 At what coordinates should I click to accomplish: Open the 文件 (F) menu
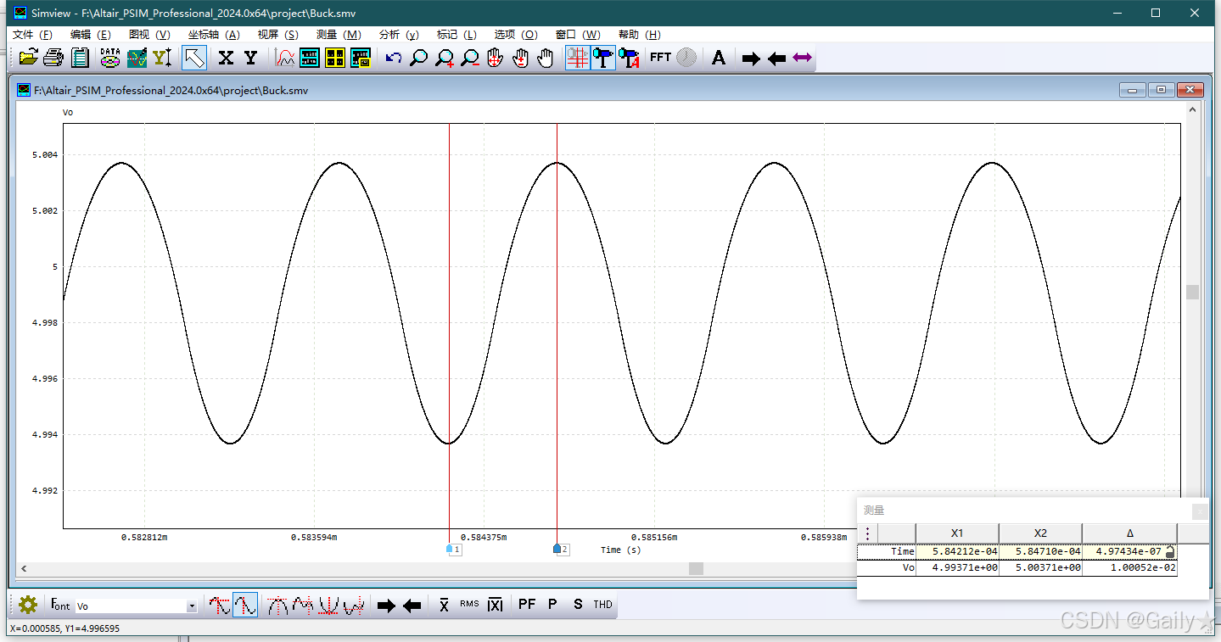point(32,35)
